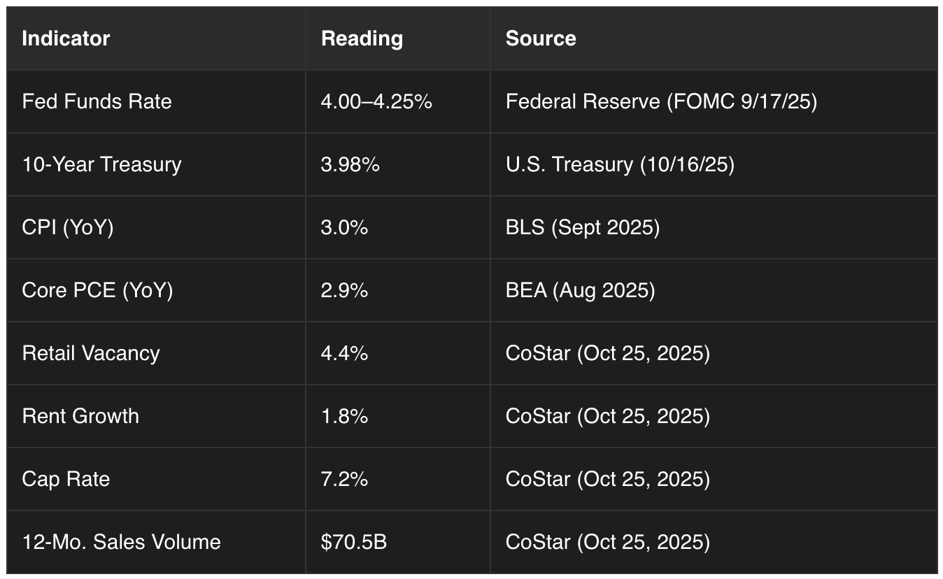
Task: Select the Core PCE (YoY) cell
Action: 97,290
